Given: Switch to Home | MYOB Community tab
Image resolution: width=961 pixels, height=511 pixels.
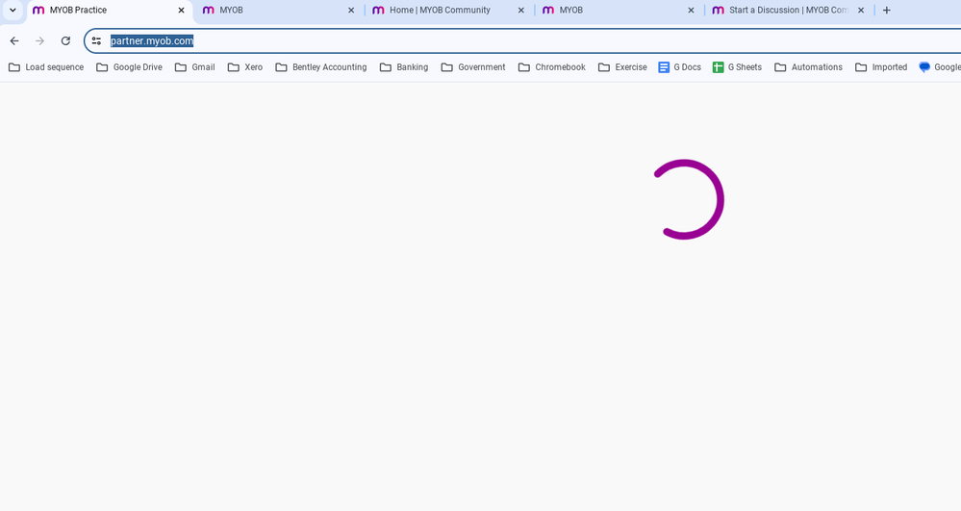Looking at the screenshot, I should pyautogui.click(x=440, y=11).
